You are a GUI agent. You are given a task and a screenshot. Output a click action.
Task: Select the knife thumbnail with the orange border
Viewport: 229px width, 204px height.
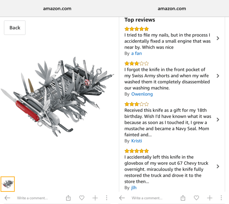tap(8, 184)
